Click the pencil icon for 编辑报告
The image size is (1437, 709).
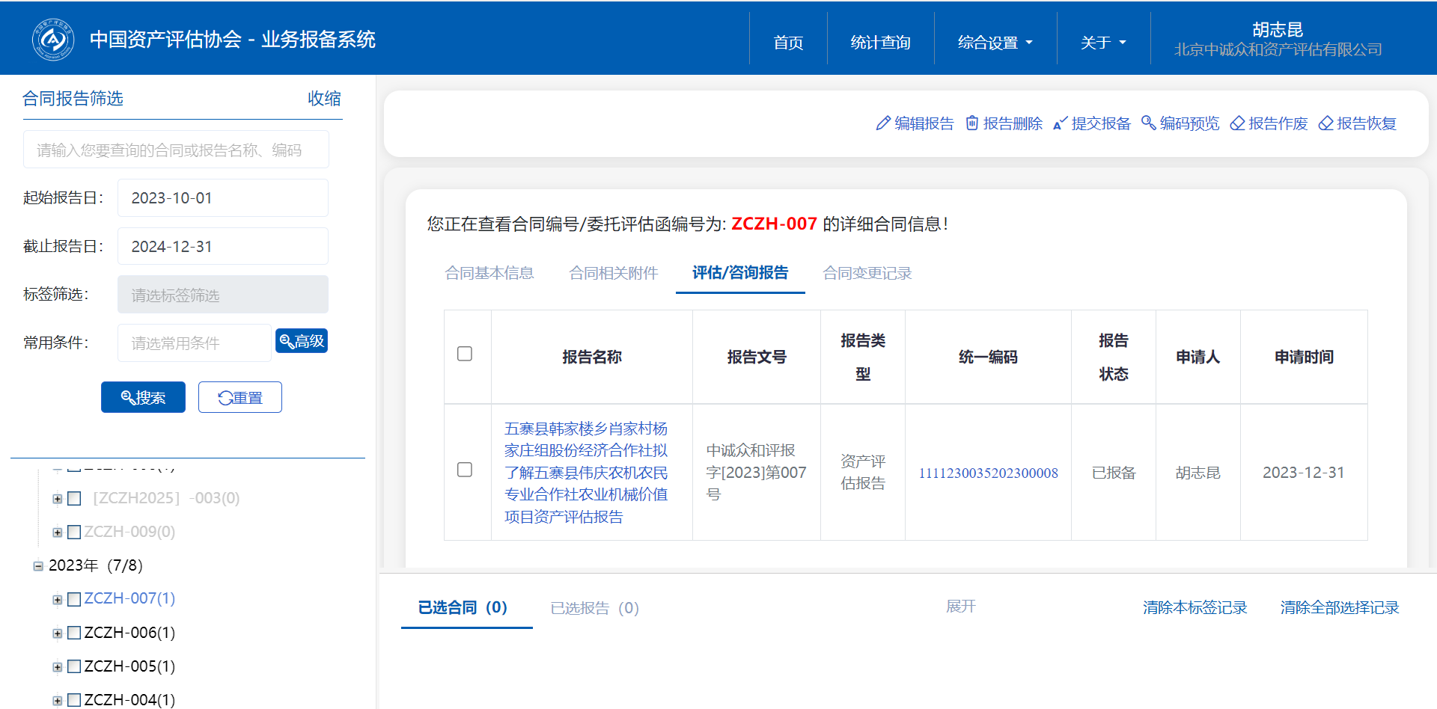pyautogui.click(x=883, y=123)
